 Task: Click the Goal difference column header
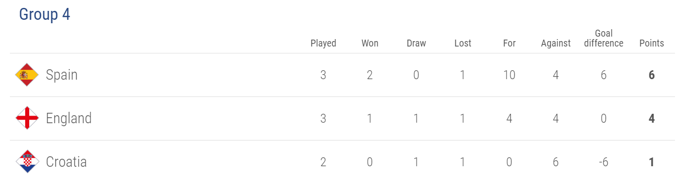pyautogui.click(x=604, y=38)
